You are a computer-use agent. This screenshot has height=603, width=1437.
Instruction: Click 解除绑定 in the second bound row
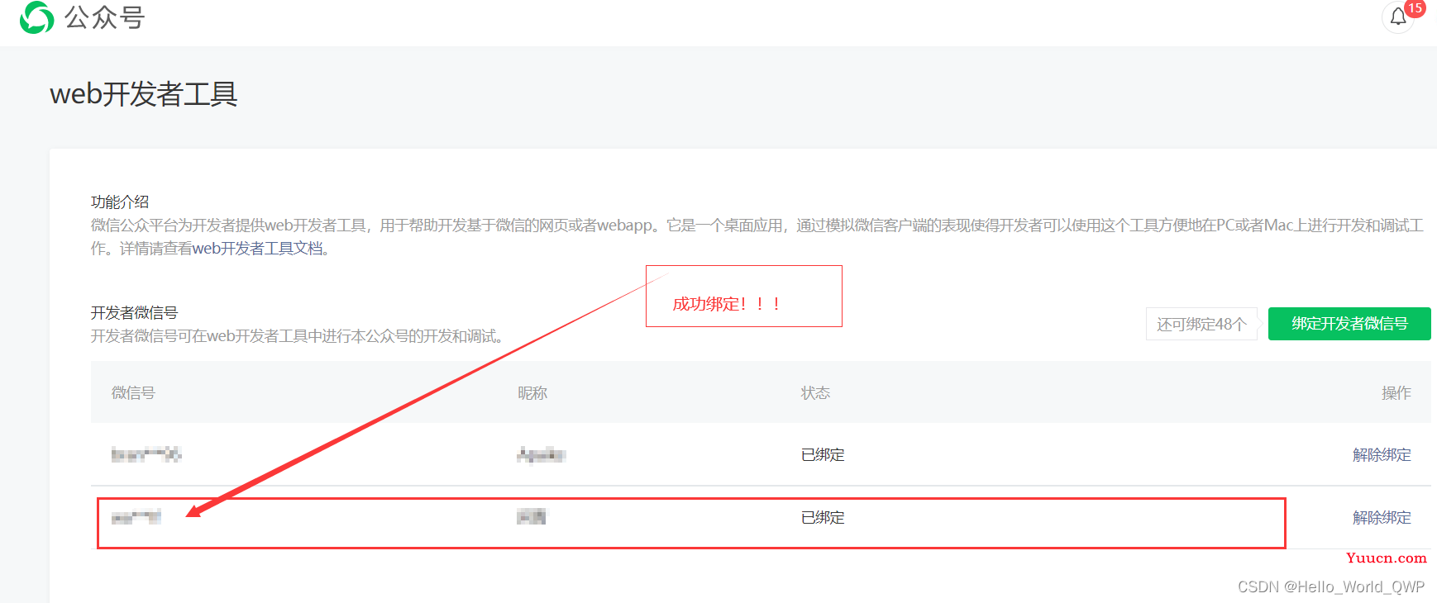(x=1382, y=518)
